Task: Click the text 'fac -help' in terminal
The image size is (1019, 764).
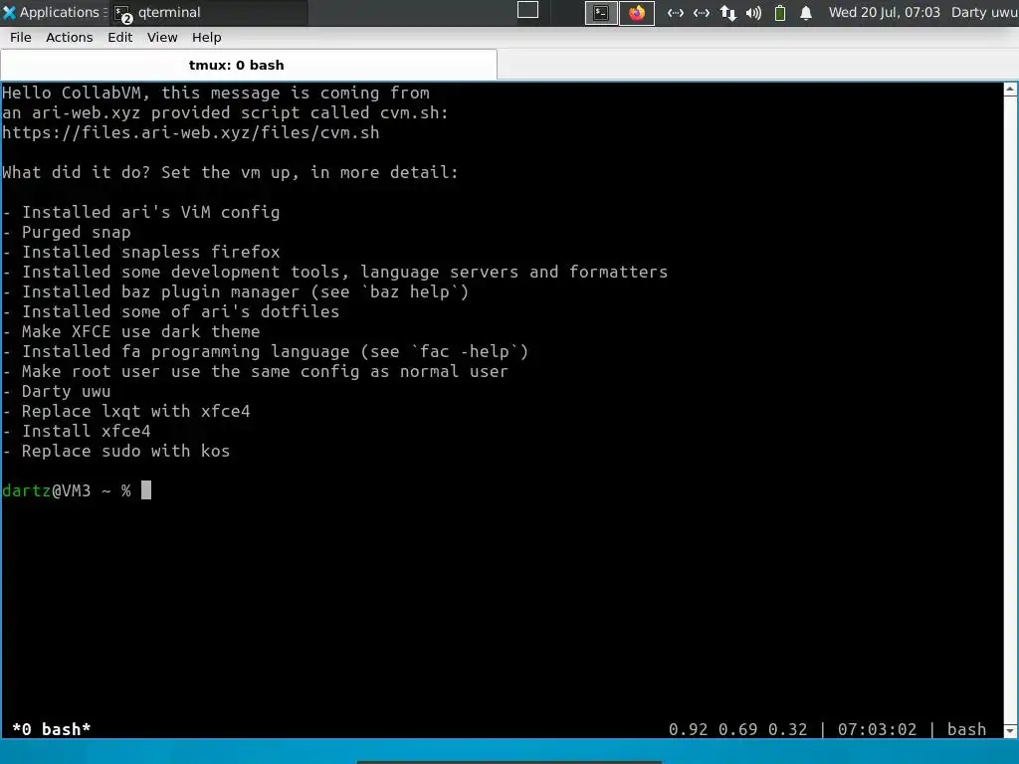Action: click(x=464, y=351)
